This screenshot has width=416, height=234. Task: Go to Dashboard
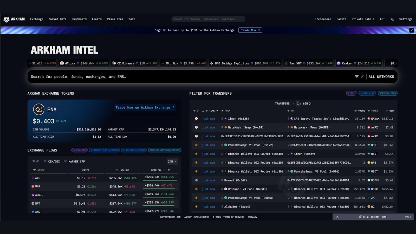79,19
